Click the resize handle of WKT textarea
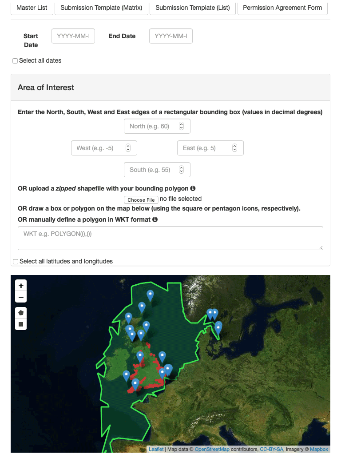 coord(320,247)
